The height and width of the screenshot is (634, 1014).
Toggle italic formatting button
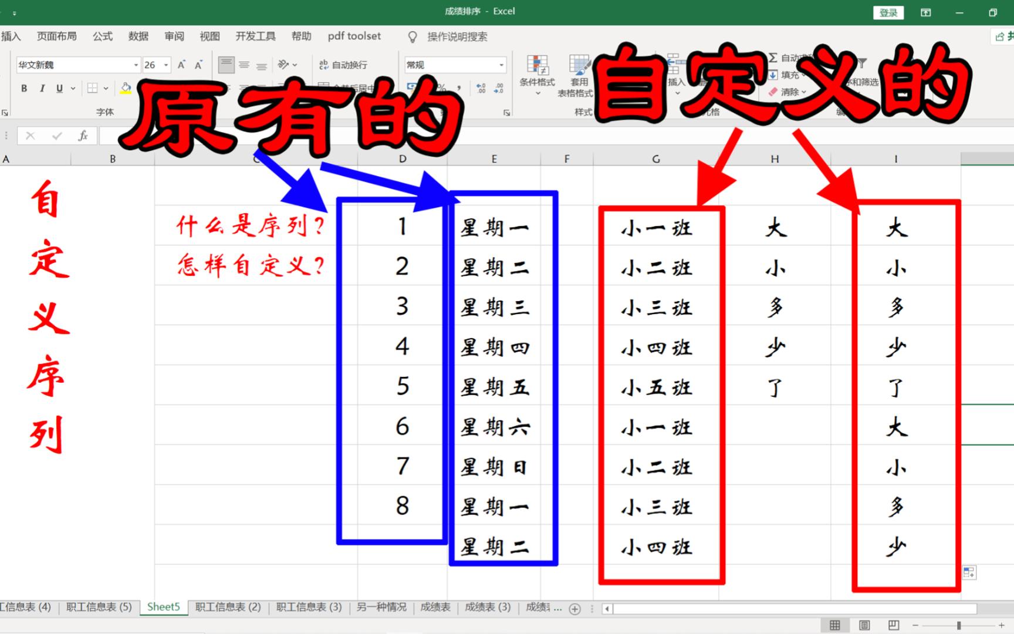coord(42,88)
